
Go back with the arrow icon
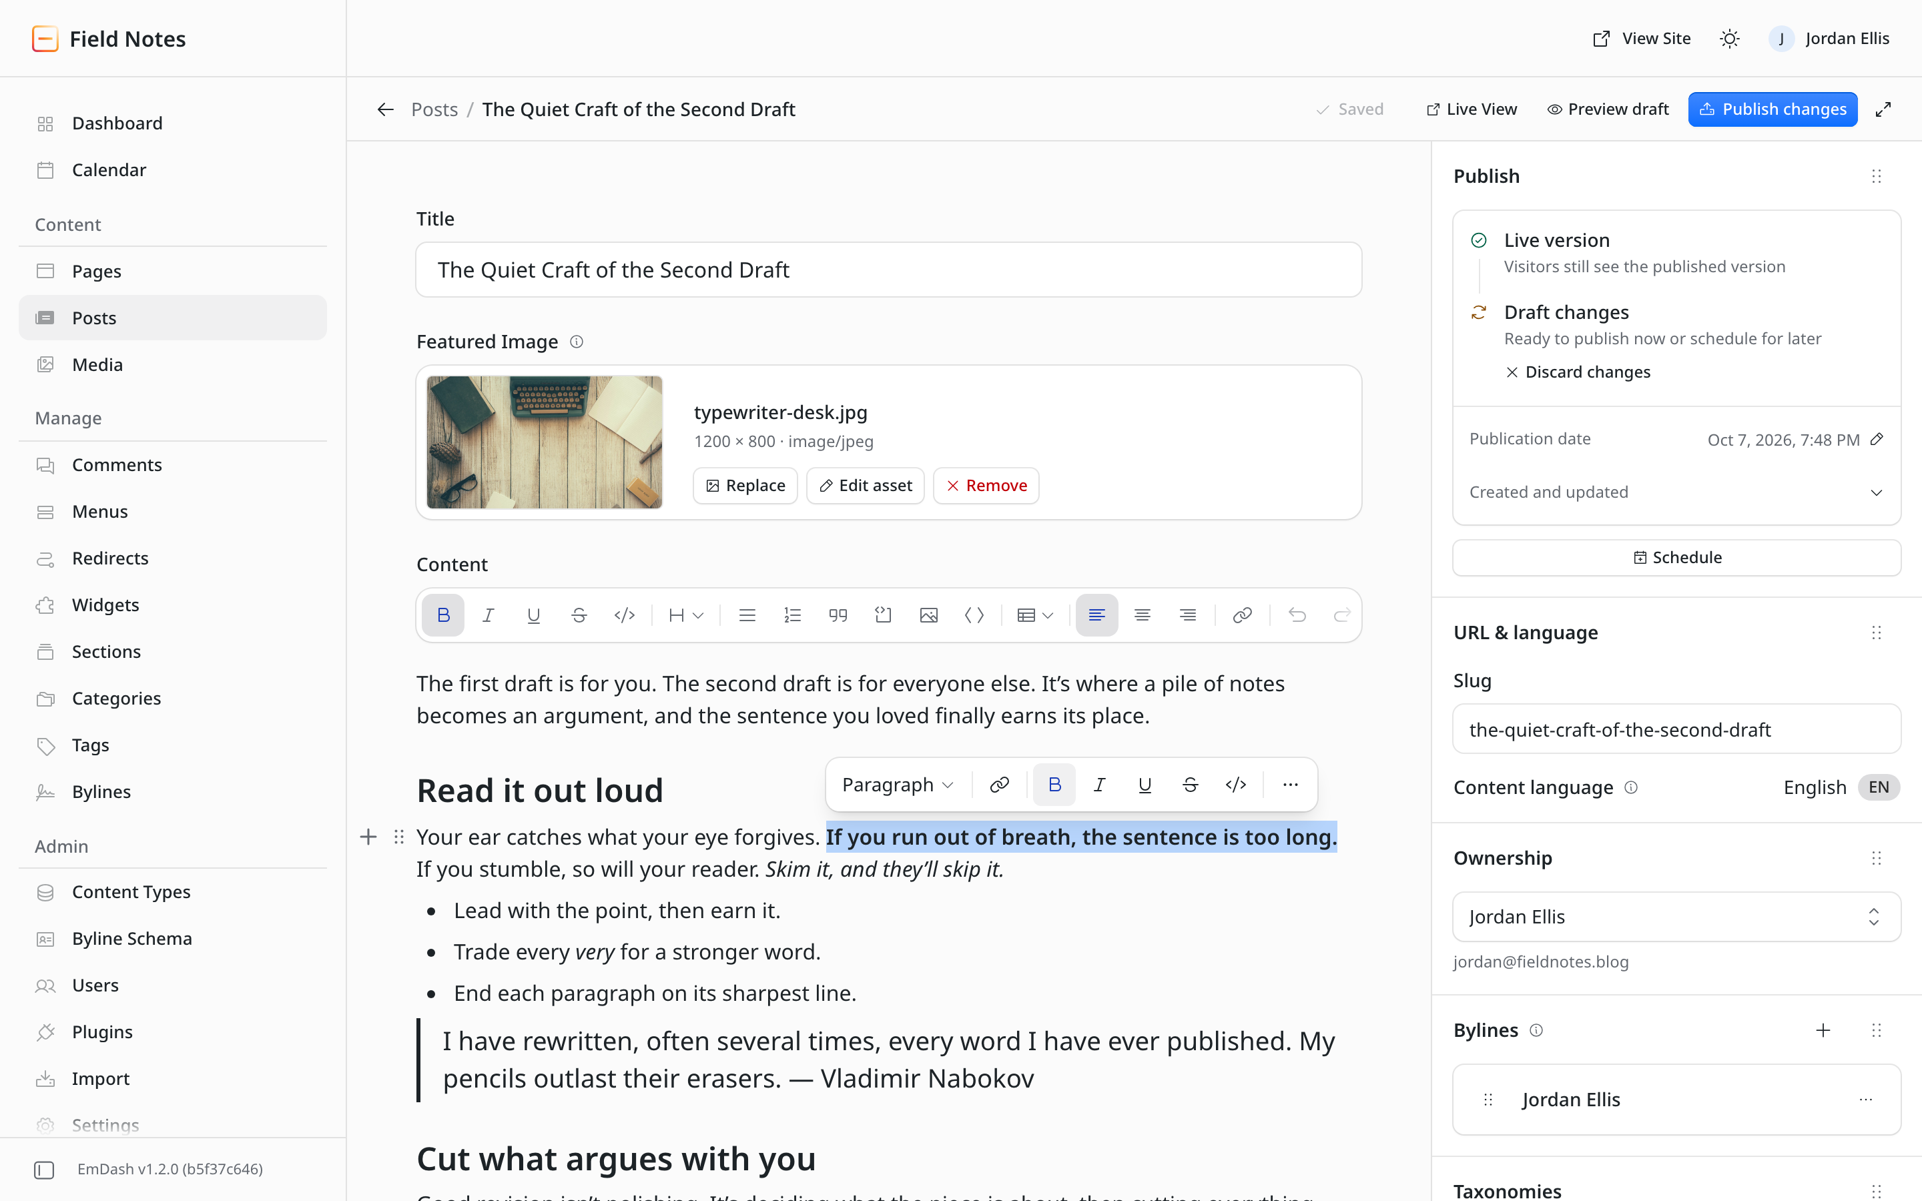[385, 109]
